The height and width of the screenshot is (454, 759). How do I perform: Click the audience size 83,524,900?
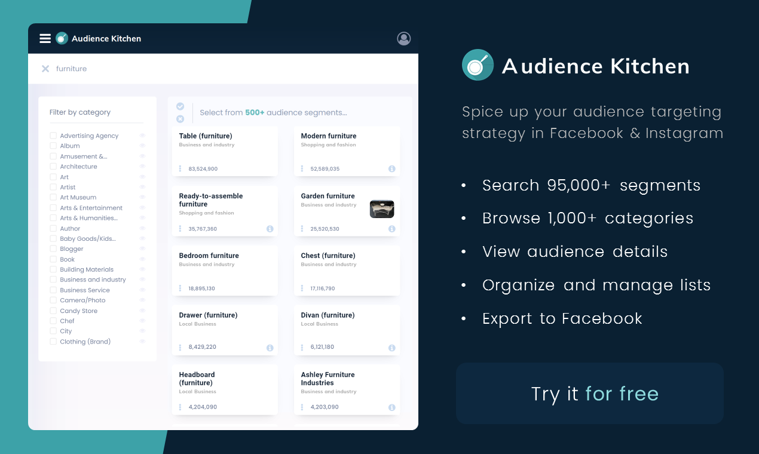(203, 169)
